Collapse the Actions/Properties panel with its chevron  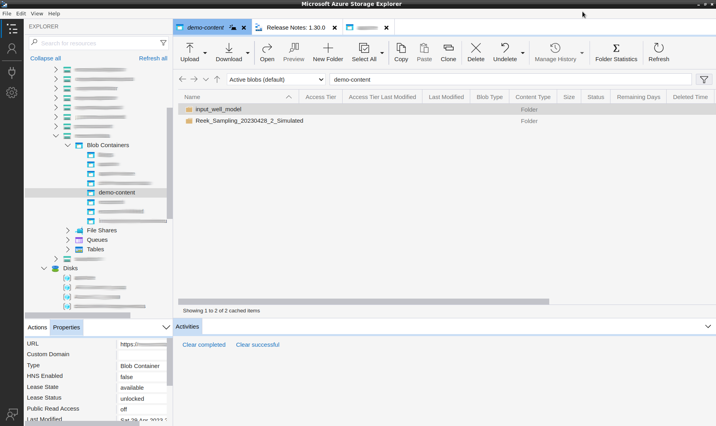pos(166,327)
